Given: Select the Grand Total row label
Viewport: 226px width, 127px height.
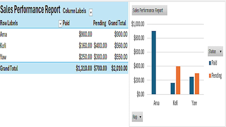Looking at the screenshot, I should [x=9, y=68].
